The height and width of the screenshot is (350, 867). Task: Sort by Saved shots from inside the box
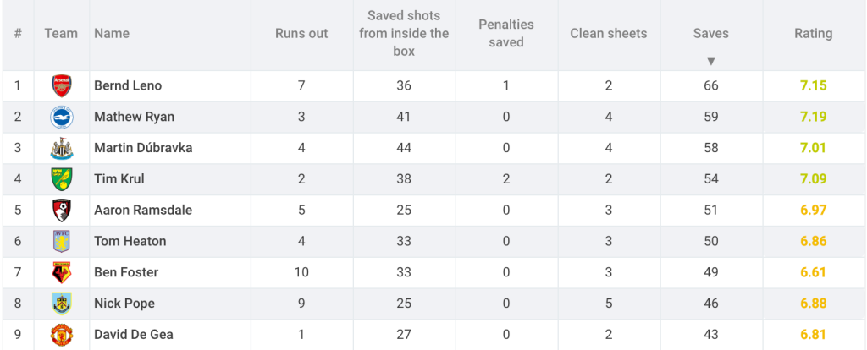pos(404,34)
